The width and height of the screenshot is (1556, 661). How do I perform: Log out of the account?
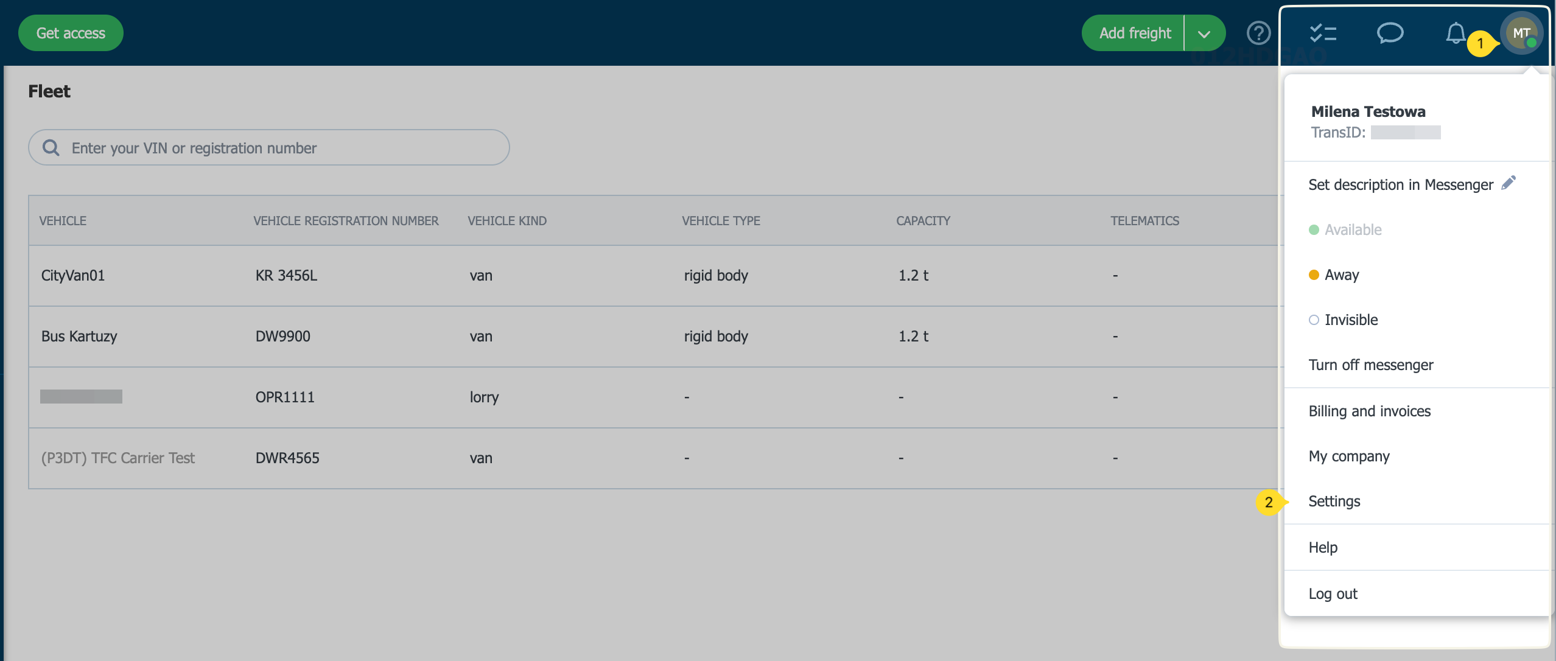tap(1333, 593)
